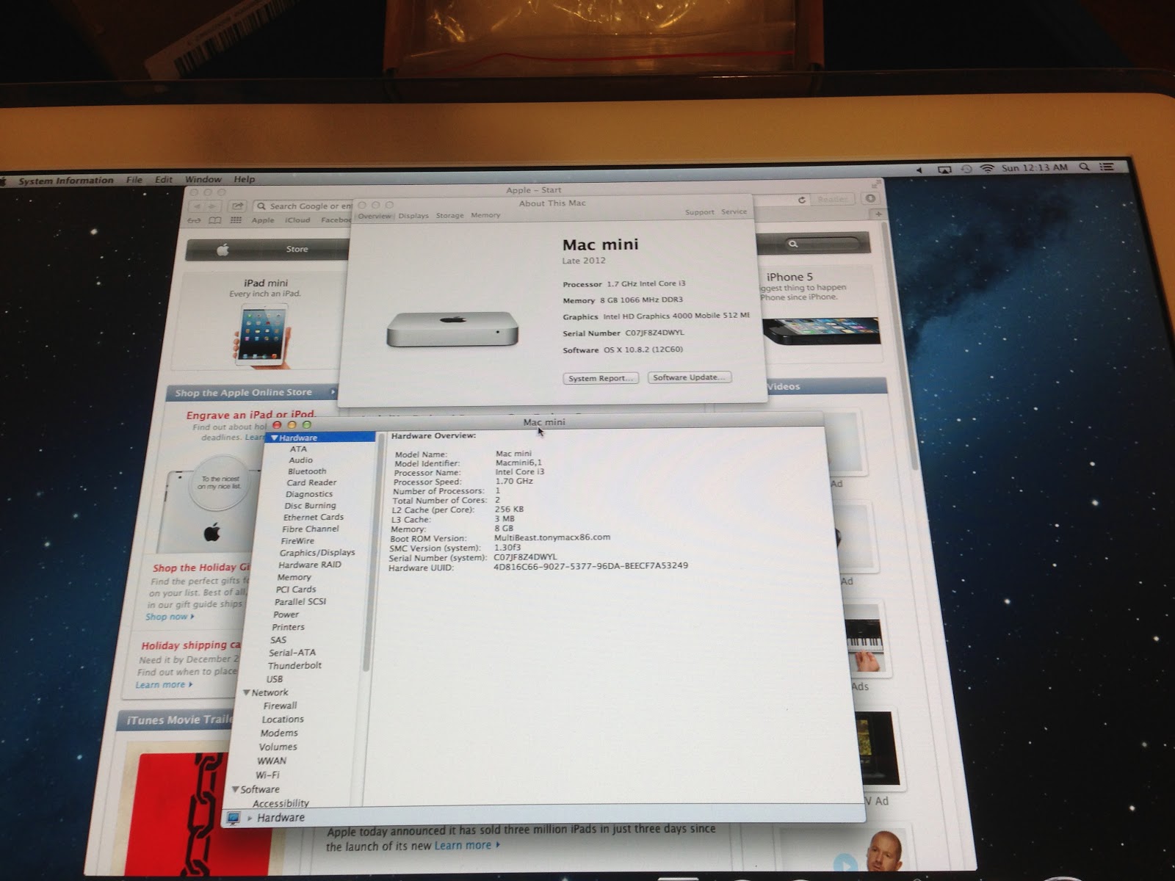
Task: Click Hardware in the bottom path bar
Action: point(281,818)
